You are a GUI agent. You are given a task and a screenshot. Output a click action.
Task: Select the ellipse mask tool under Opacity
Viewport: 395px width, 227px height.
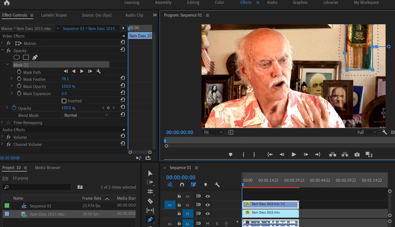click(17, 57)
